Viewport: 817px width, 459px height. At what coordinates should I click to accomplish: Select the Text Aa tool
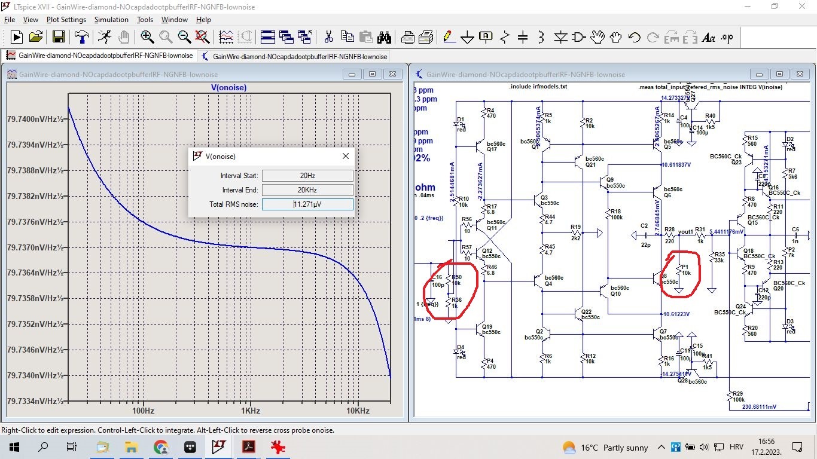click(709, 38)
